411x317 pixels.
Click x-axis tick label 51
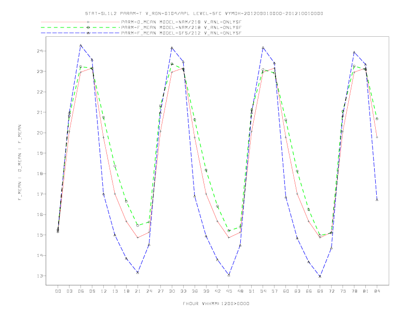pyautogui.click(x=252, y=291)
